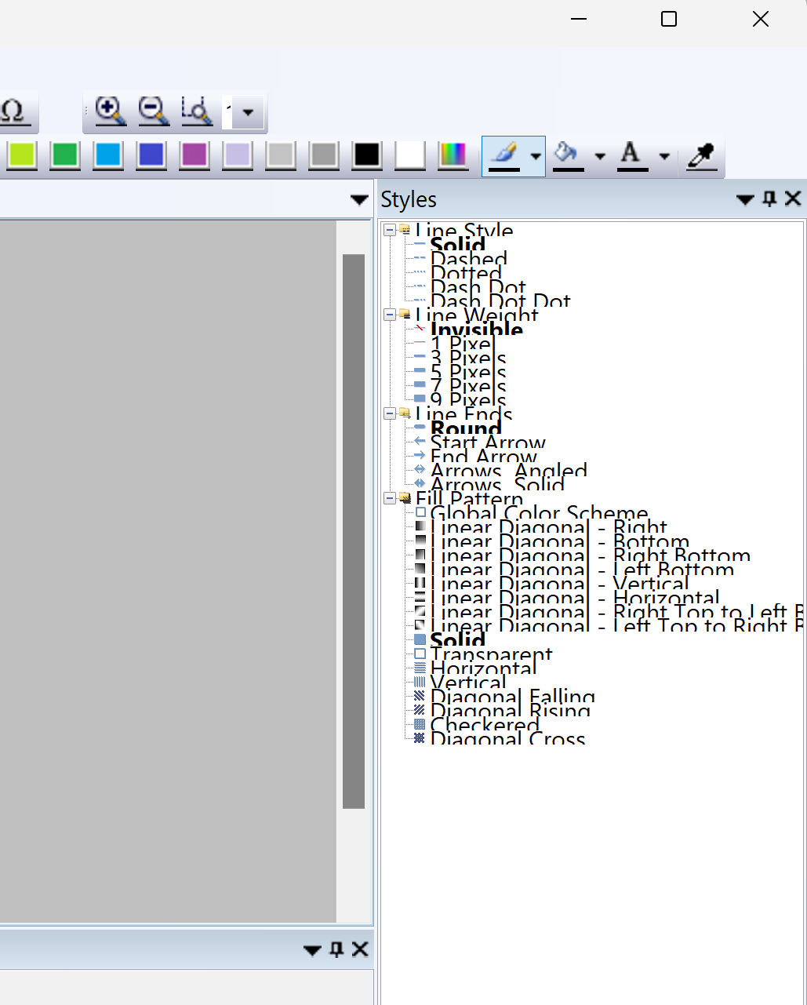Select the Dashed line style
The width and height of the screenshot is (807, 1005).
[x=468, y=259]
